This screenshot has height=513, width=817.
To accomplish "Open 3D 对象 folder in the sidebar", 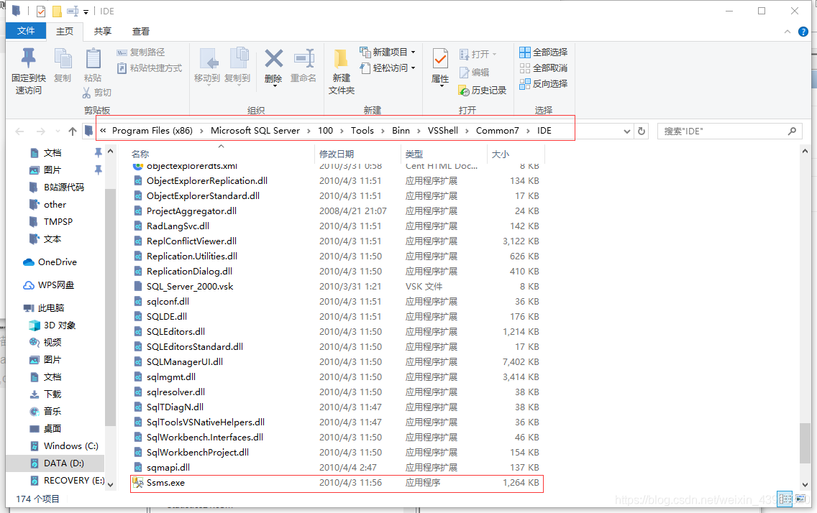I will [53, 325].
